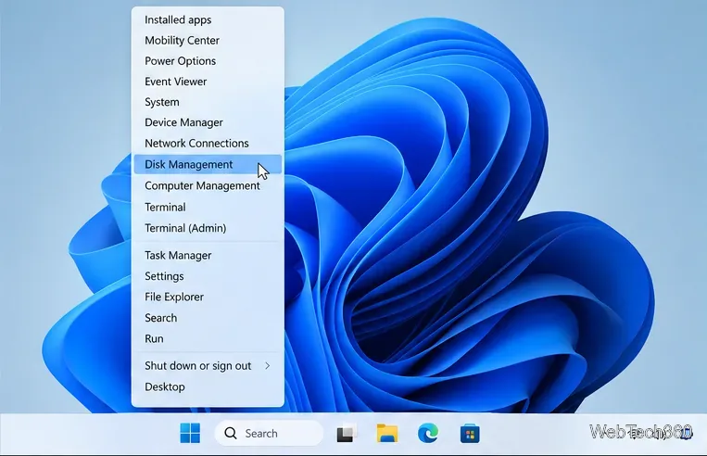The height and width of the screenshot is (456, 707).
Task: Open Installed apps from the menu
Action: (208, 19)
